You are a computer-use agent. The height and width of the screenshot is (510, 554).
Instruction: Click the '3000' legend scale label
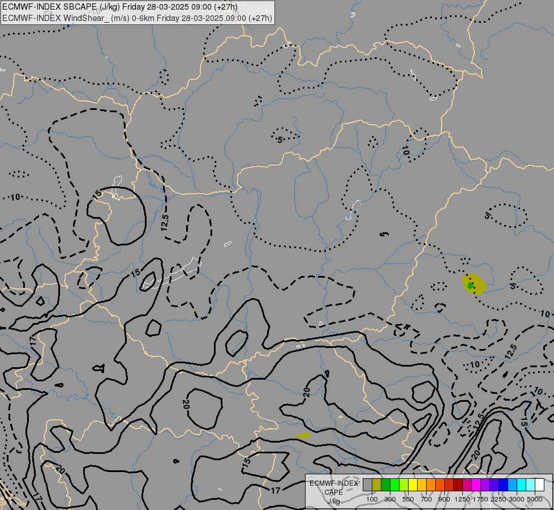coord(517,499)
